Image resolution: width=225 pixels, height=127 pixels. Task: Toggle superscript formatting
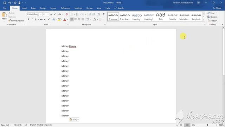49,19
